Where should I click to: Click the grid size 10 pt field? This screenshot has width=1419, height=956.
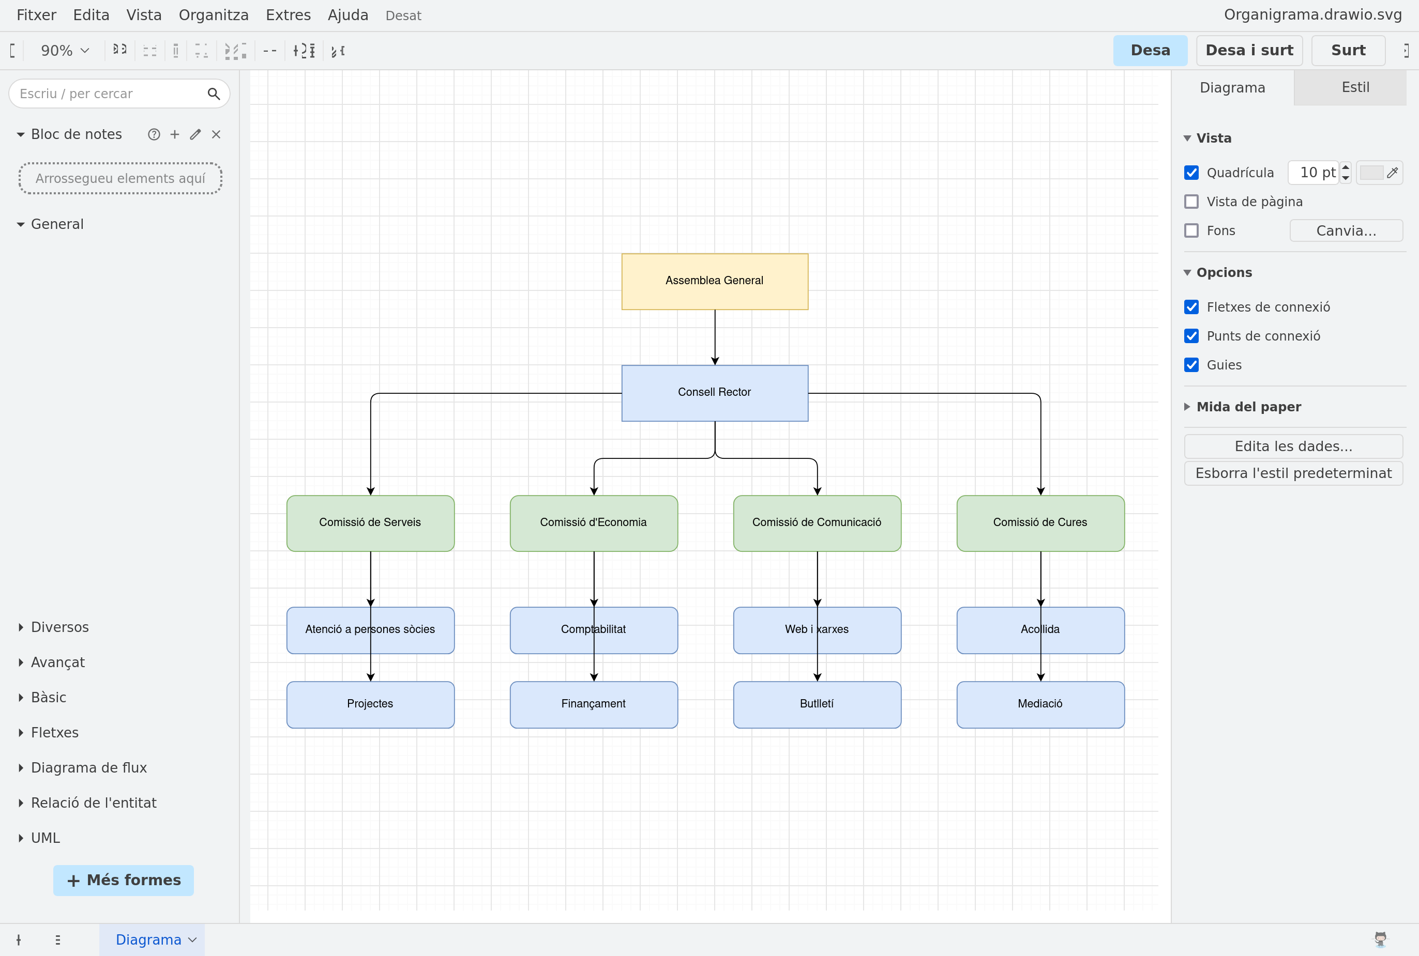click(1314, 173)
